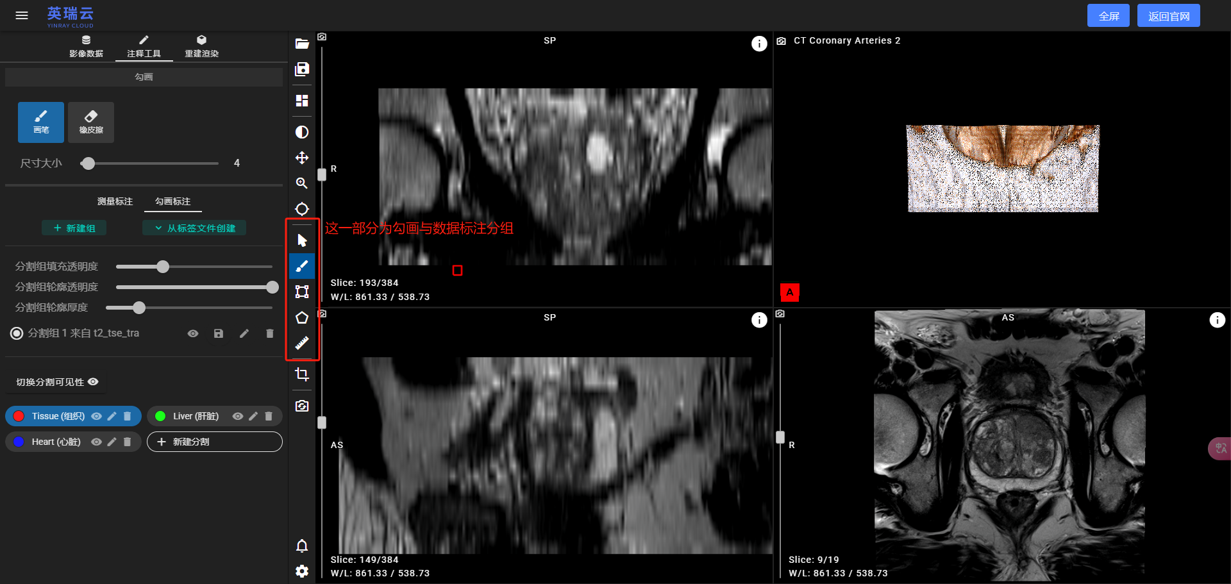
Task: Select the pan move tool
Action: (x=302, y=158)
